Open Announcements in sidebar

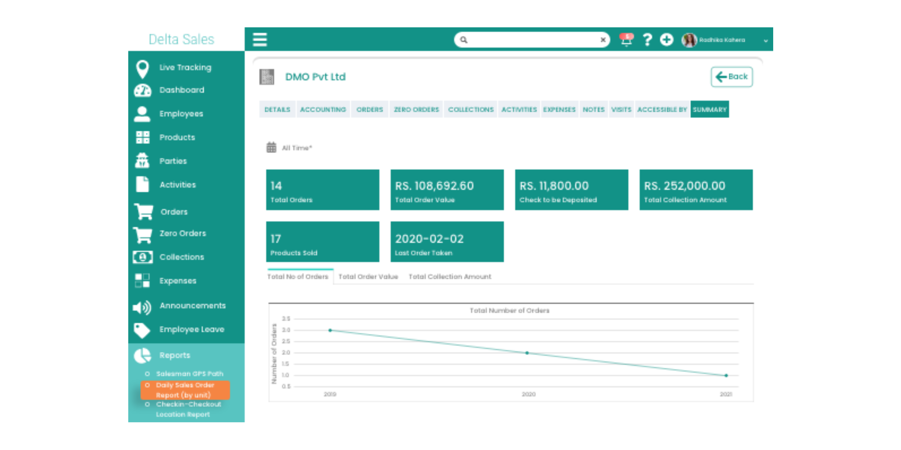point(192,306)
